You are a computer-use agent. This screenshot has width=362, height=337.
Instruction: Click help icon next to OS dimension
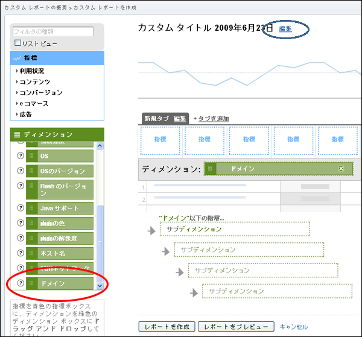point(21,156)
